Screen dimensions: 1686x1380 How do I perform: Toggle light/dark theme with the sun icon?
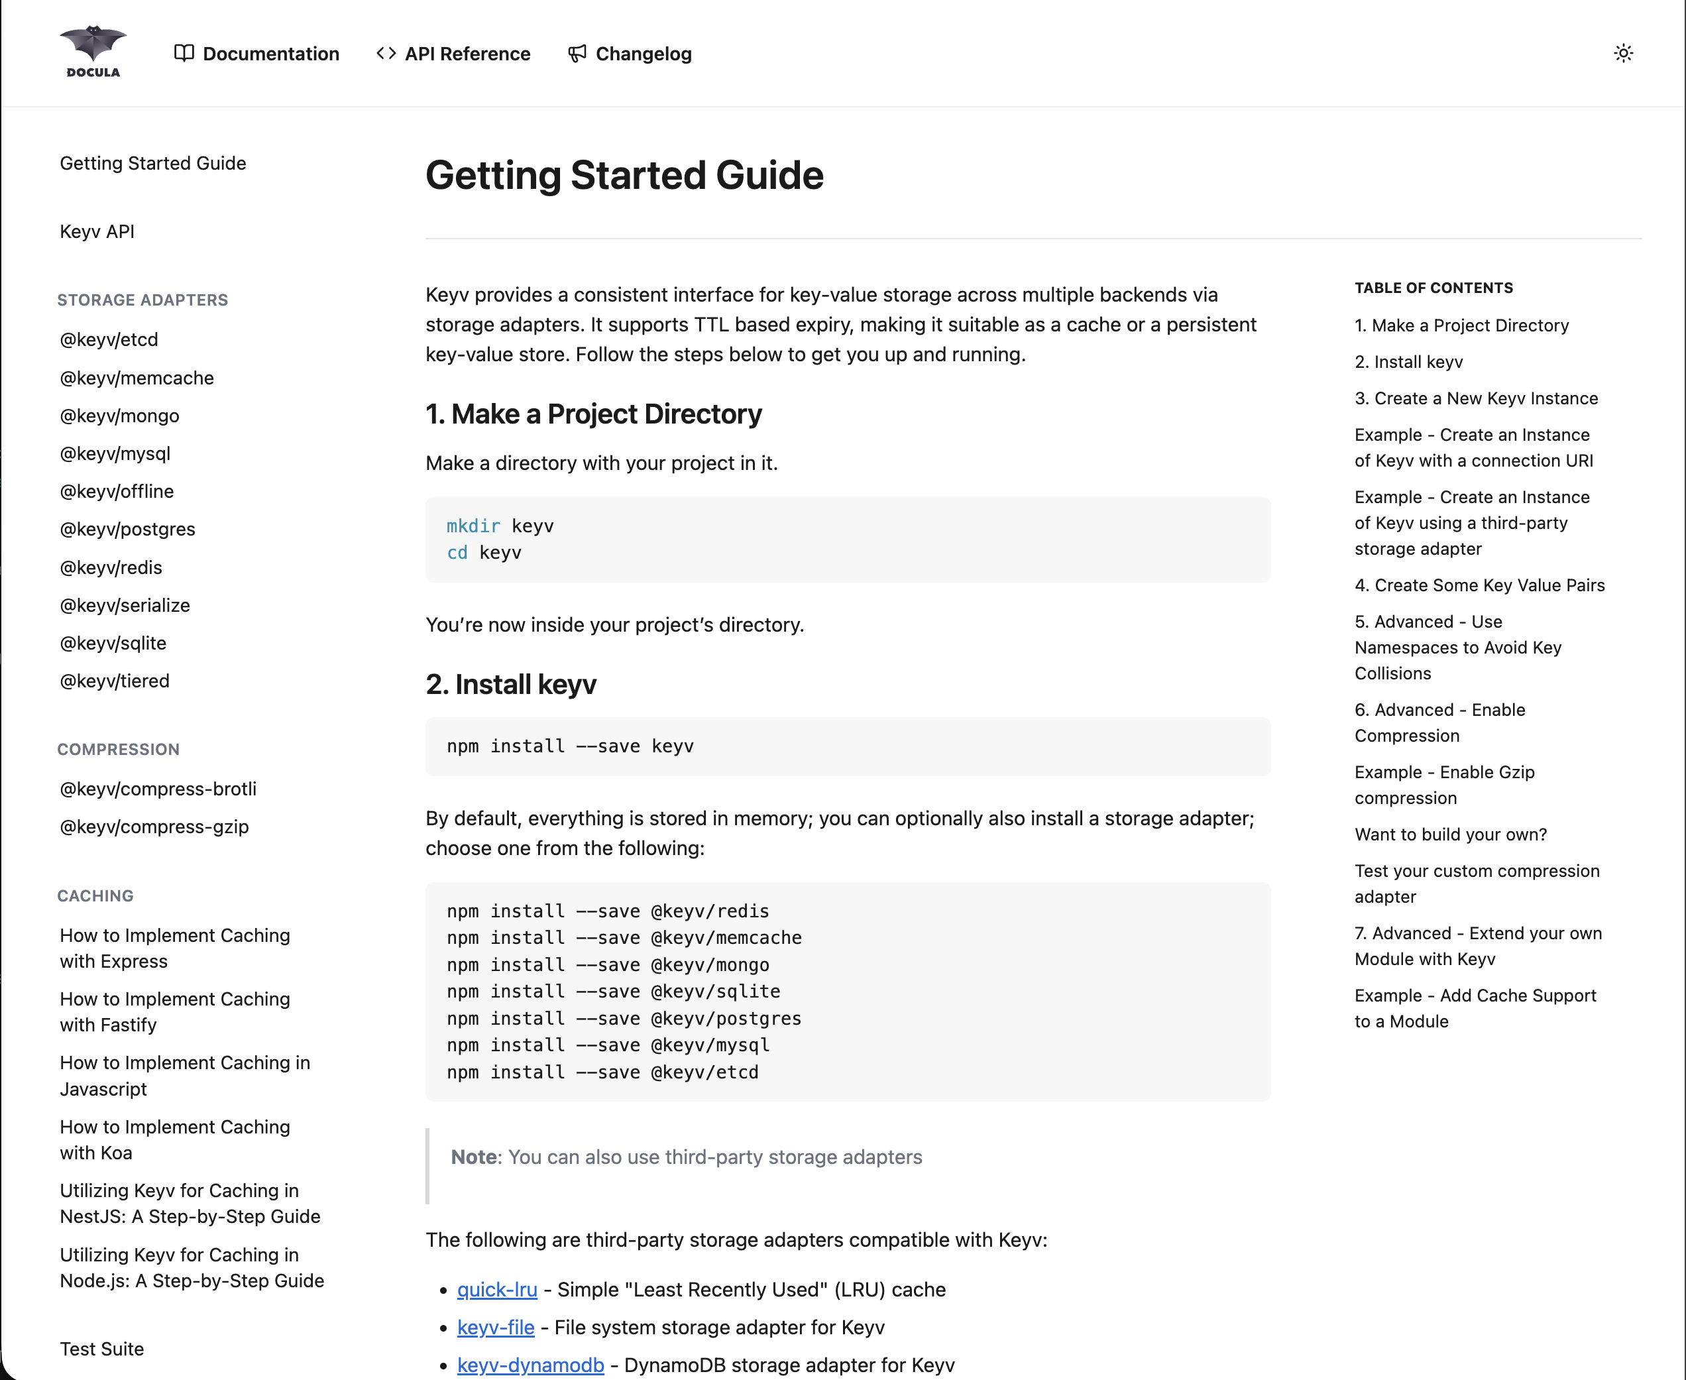1624,52
